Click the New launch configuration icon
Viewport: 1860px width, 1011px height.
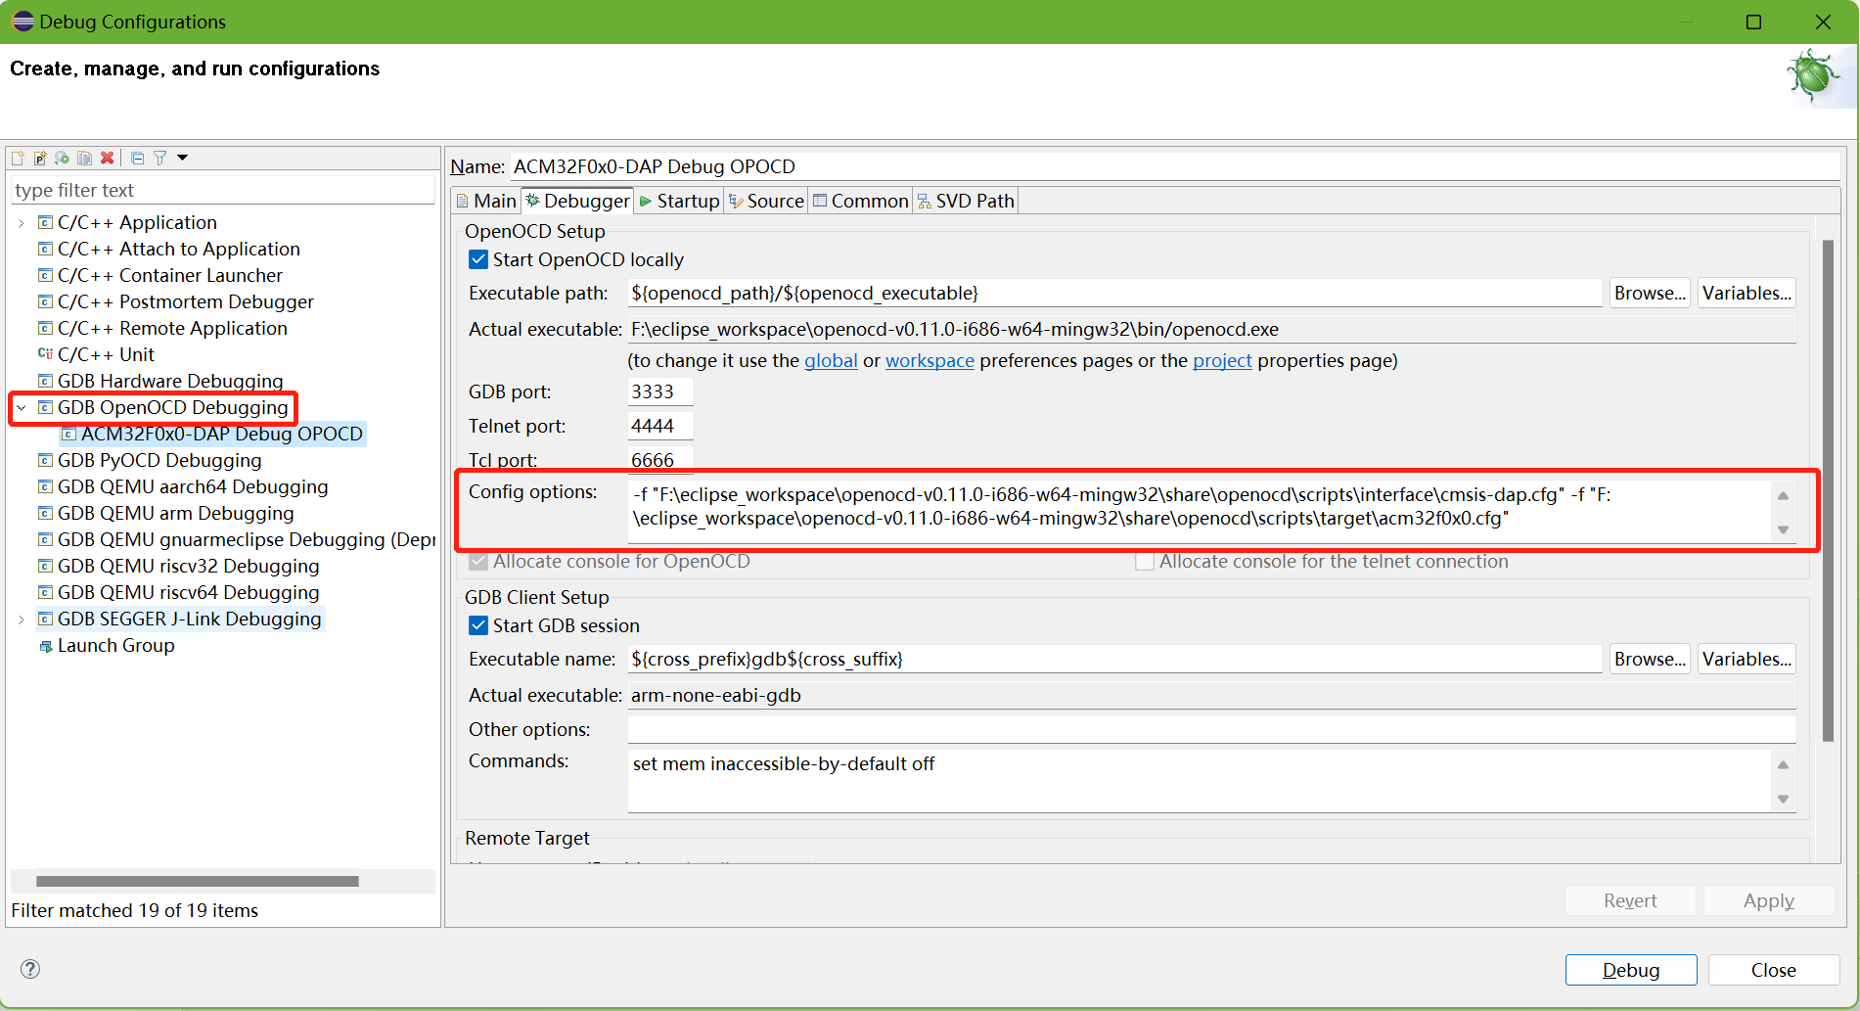coord(18,158)
